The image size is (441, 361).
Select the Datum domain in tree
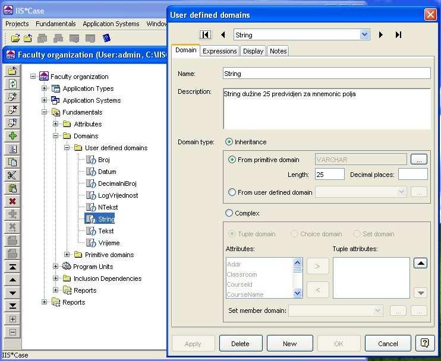107,172
